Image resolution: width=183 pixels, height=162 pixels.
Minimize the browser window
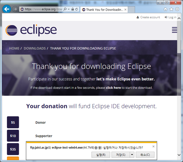click(160, 3)
